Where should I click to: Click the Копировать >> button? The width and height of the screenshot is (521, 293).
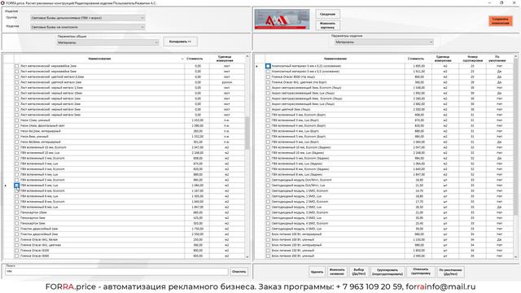click(181, 42)
